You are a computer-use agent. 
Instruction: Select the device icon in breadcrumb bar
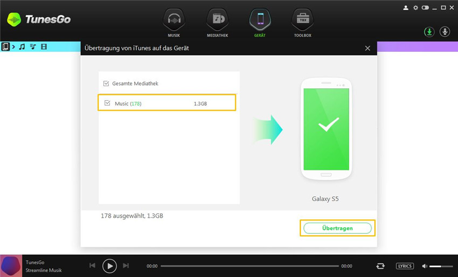point(5,47)
